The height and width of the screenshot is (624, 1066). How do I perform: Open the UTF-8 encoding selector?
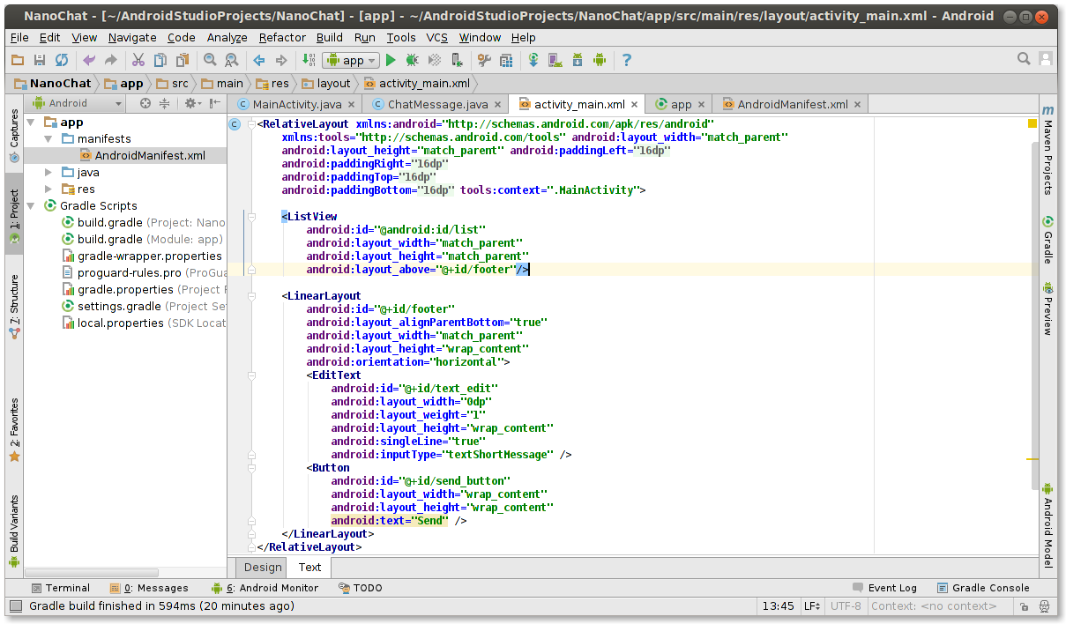[x=846, y=606]
